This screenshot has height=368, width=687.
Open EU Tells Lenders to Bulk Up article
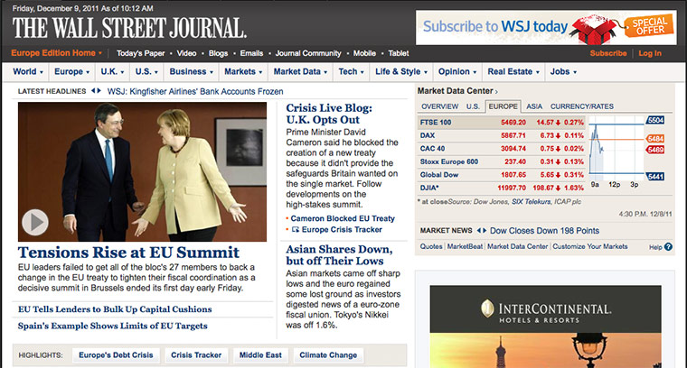115,309
